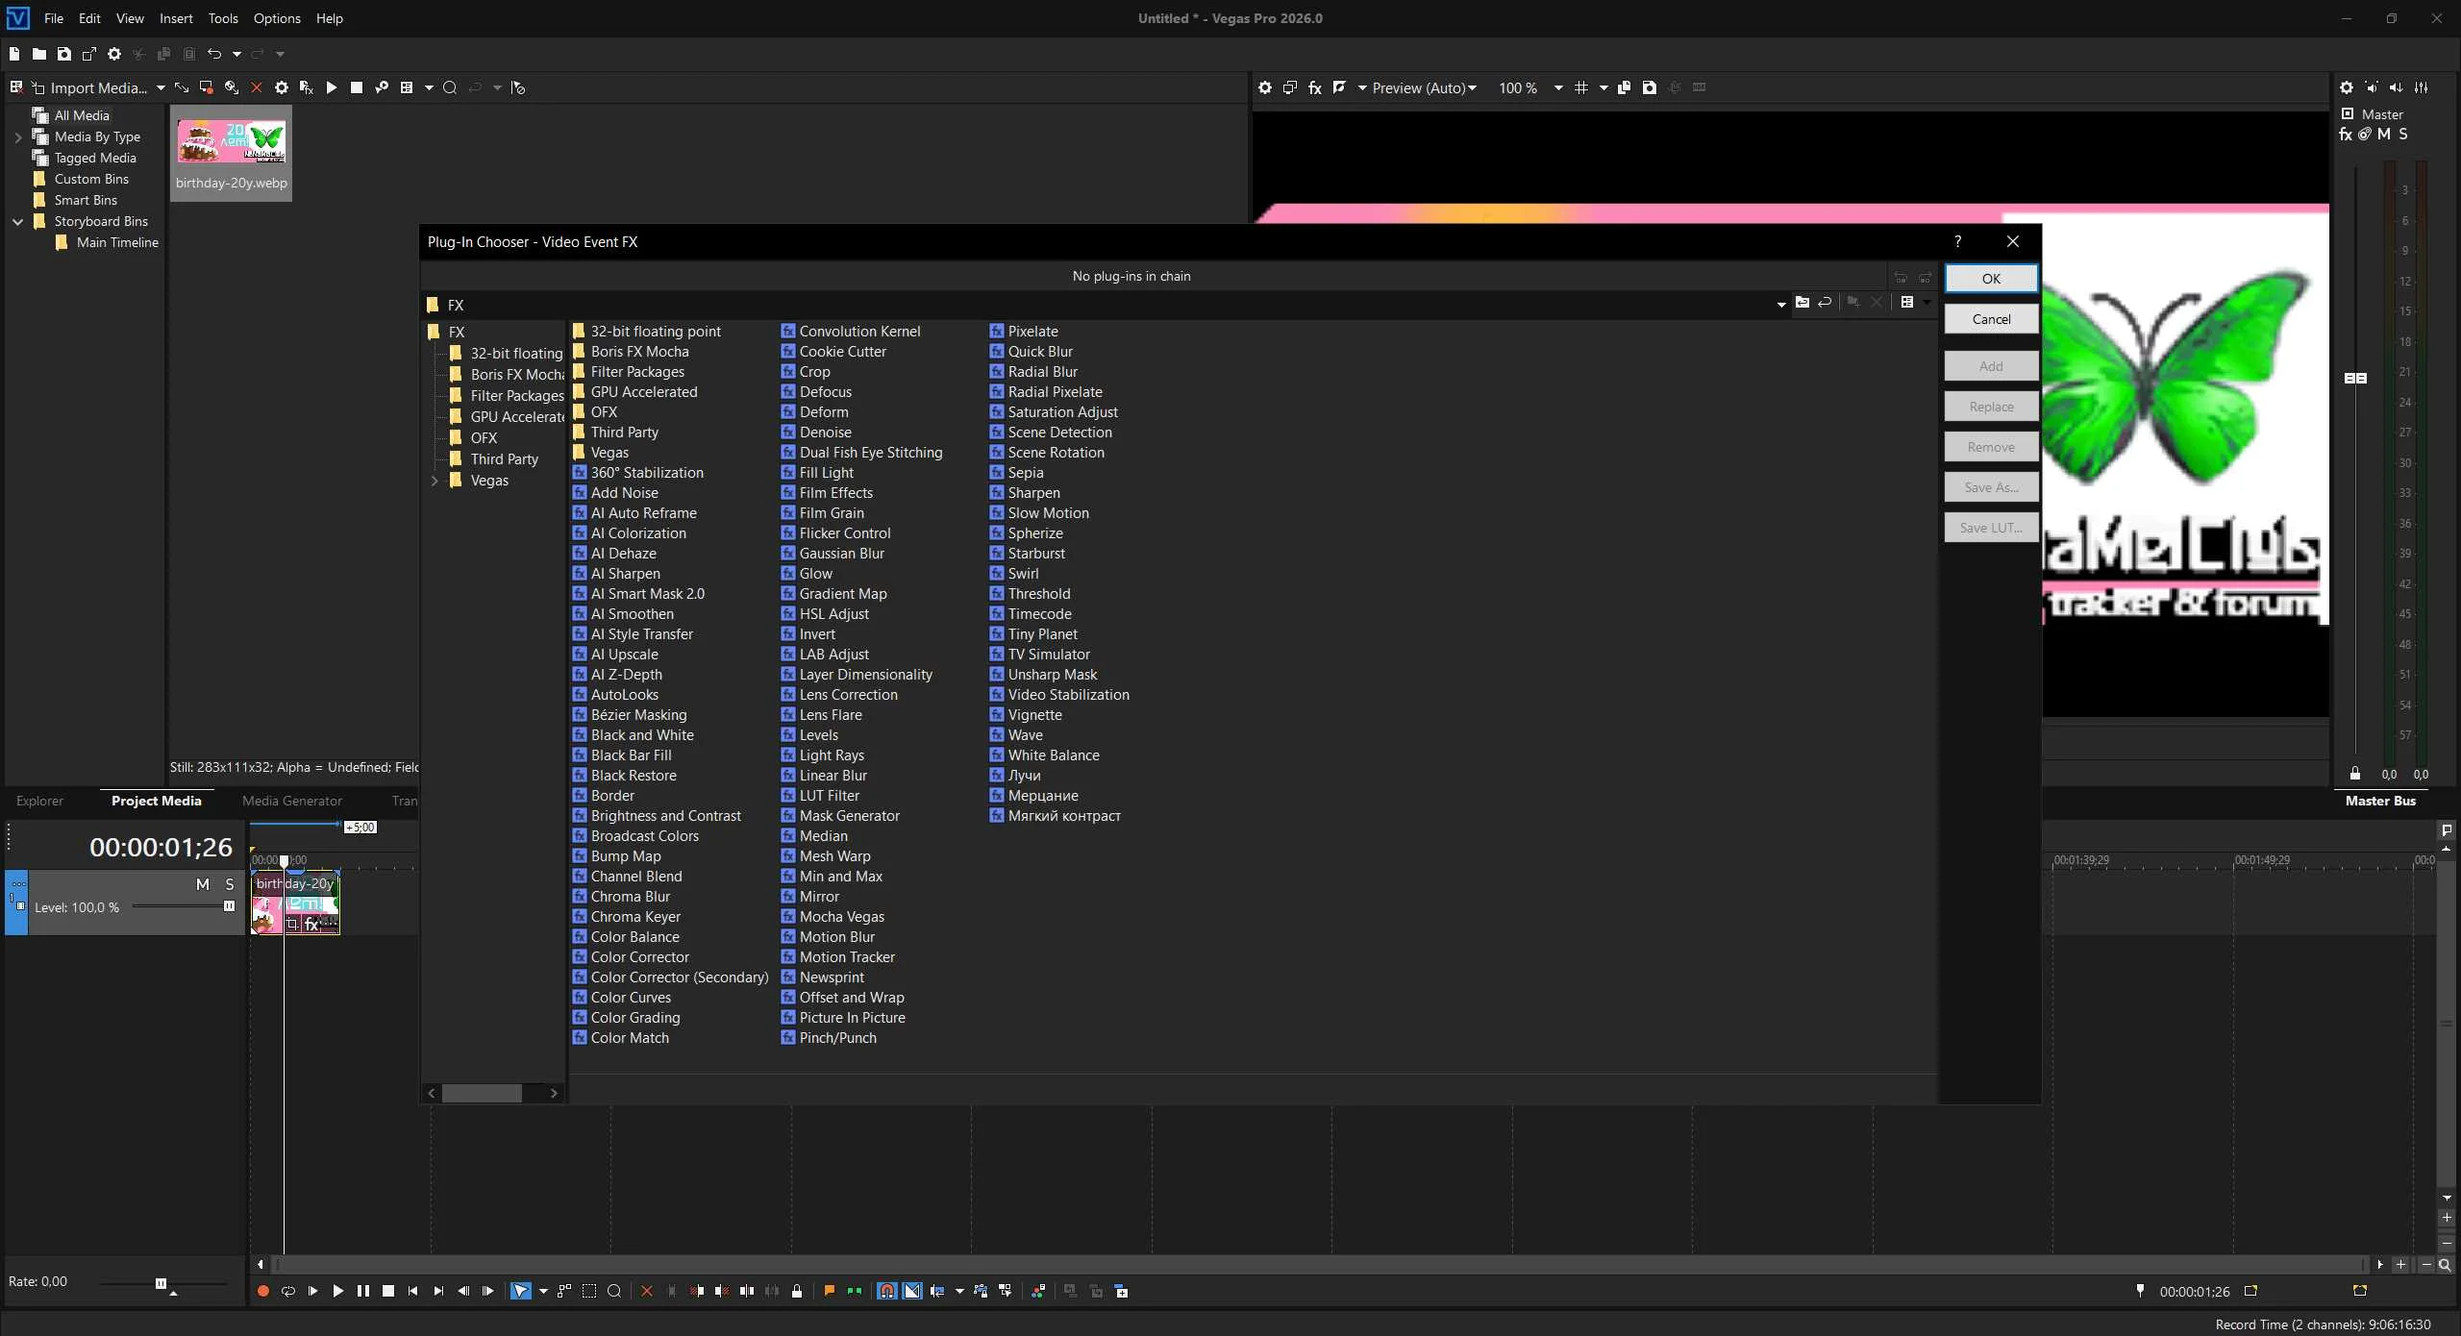The height and width of the screenshot is (1336, 2461).
Task: Copy snapshot to clipboard in preview toolbar
Action: (x=1625, y=87)
